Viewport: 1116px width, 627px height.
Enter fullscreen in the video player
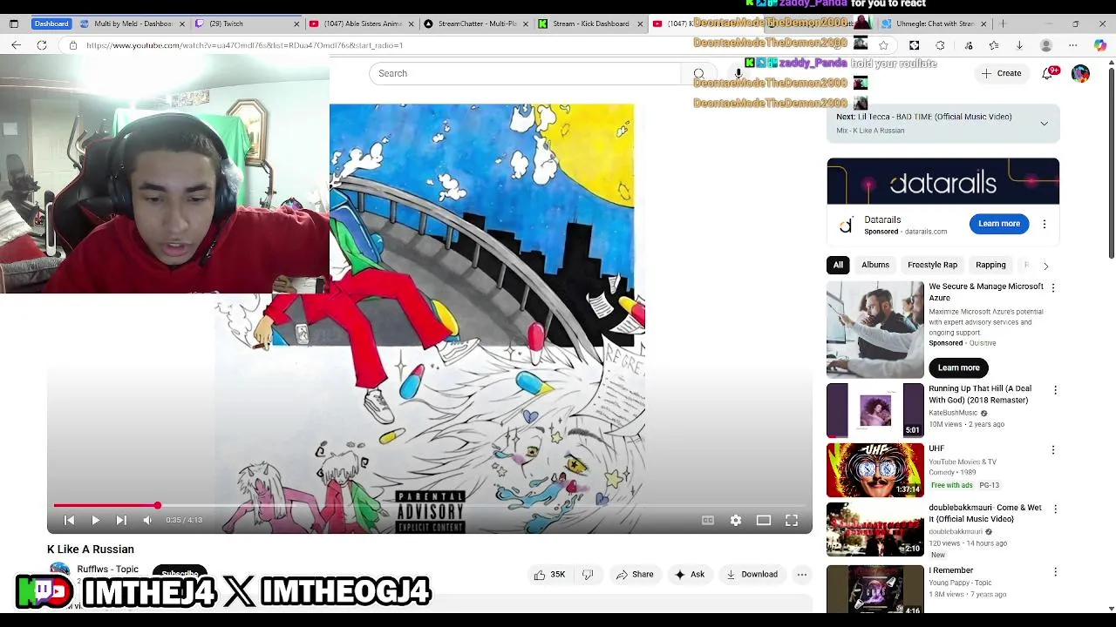[792, 520]
